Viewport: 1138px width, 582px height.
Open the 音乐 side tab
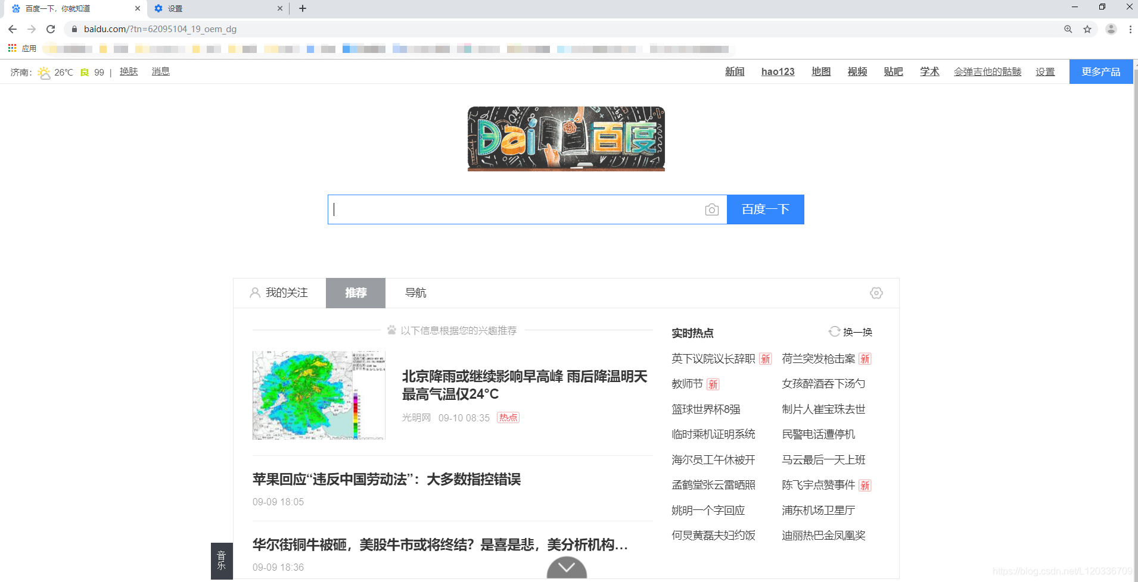[222, 561]
